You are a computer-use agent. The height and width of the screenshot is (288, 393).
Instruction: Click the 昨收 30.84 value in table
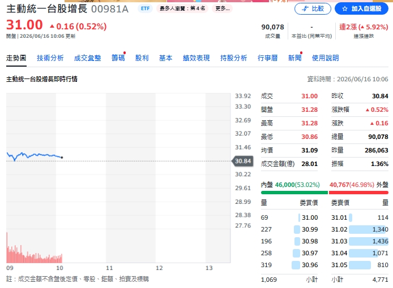pyautogui.click(x=380, y=96)
